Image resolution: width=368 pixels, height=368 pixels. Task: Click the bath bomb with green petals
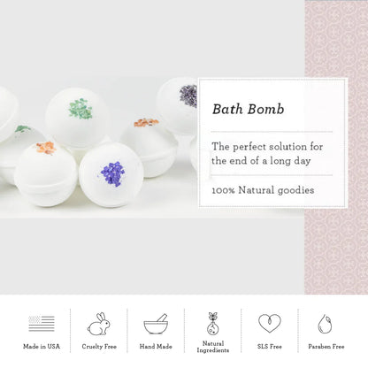click(x=78, y=118)
